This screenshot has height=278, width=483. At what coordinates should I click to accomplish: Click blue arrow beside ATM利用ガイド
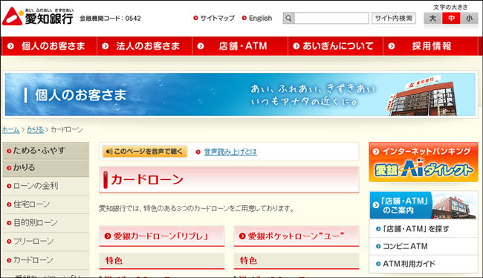point(378,264)
